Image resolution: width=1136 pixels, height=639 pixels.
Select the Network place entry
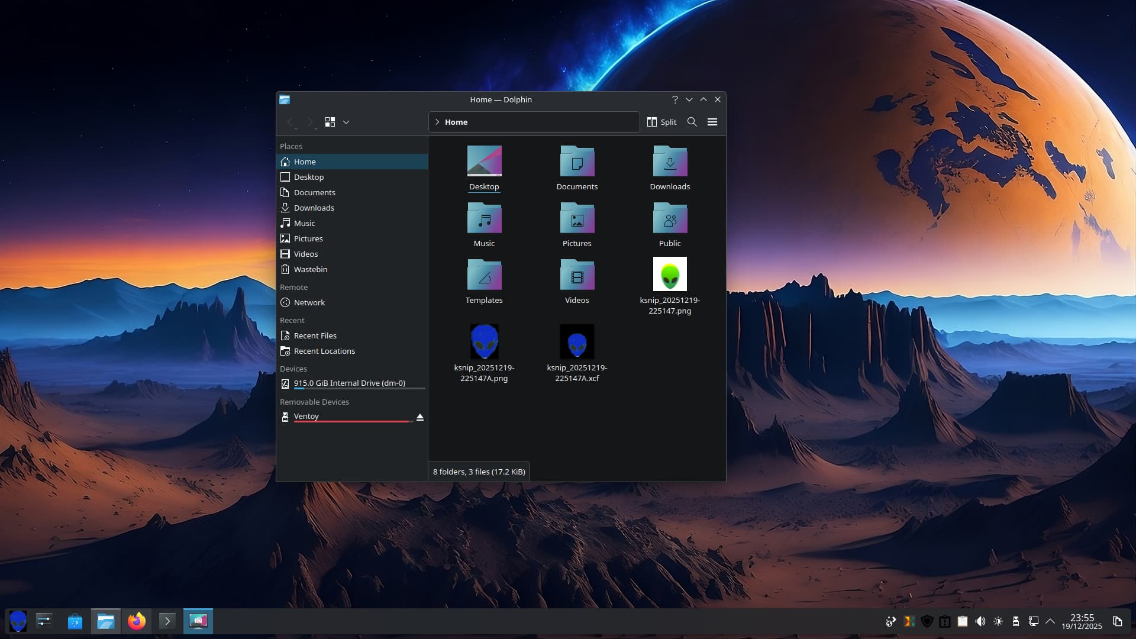point(309,302)
